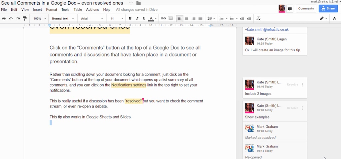Click collaborator avatar beside the chat icon

(282, 8)
